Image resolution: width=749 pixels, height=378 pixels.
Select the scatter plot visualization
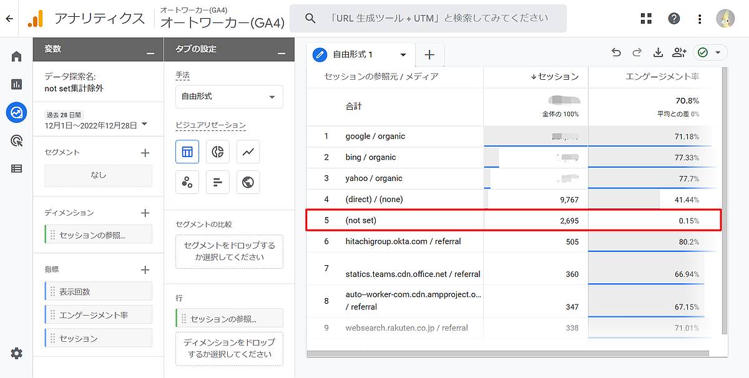pos(186,182)
